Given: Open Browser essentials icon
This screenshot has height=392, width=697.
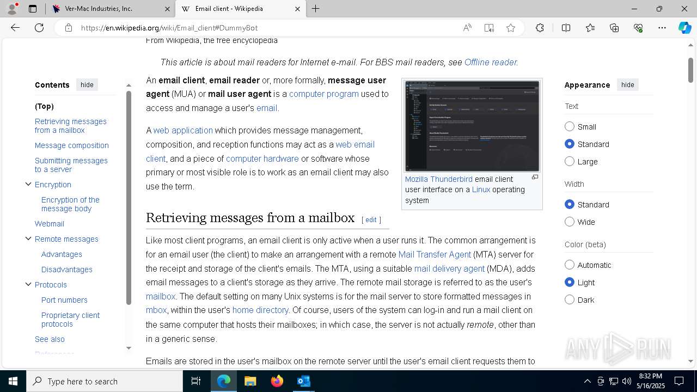Looking at the screenshot, I should pyautogui.click(x=638, y=28).
